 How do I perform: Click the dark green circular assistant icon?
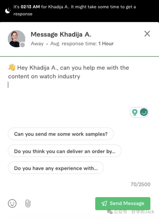(x=144, y=112)
